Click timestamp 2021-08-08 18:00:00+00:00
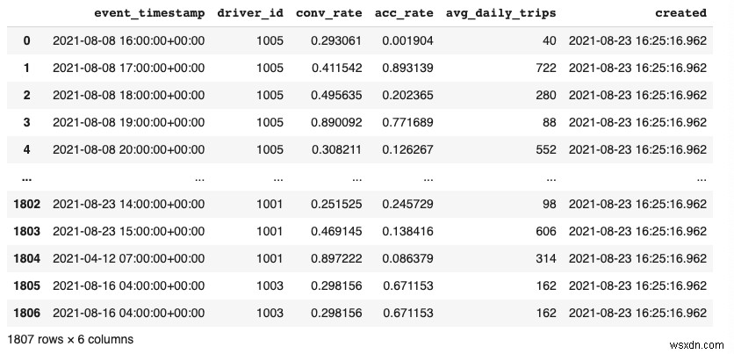This screenshot has width=734, height=354. [x=129, y=95]
